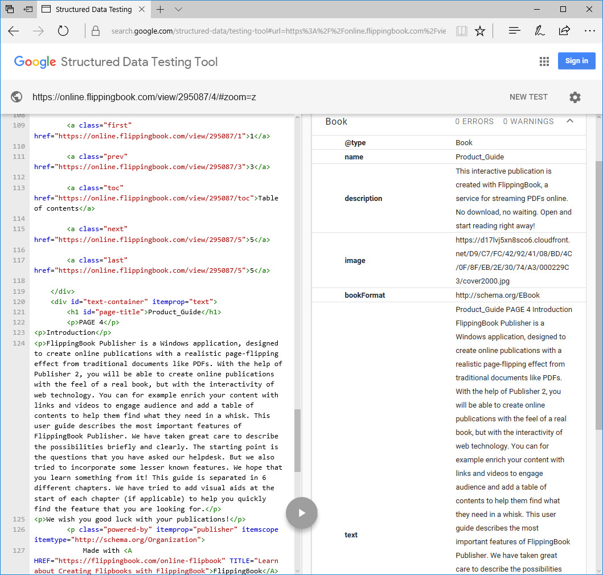Click the set tabs aside icon

click(28, 9)
